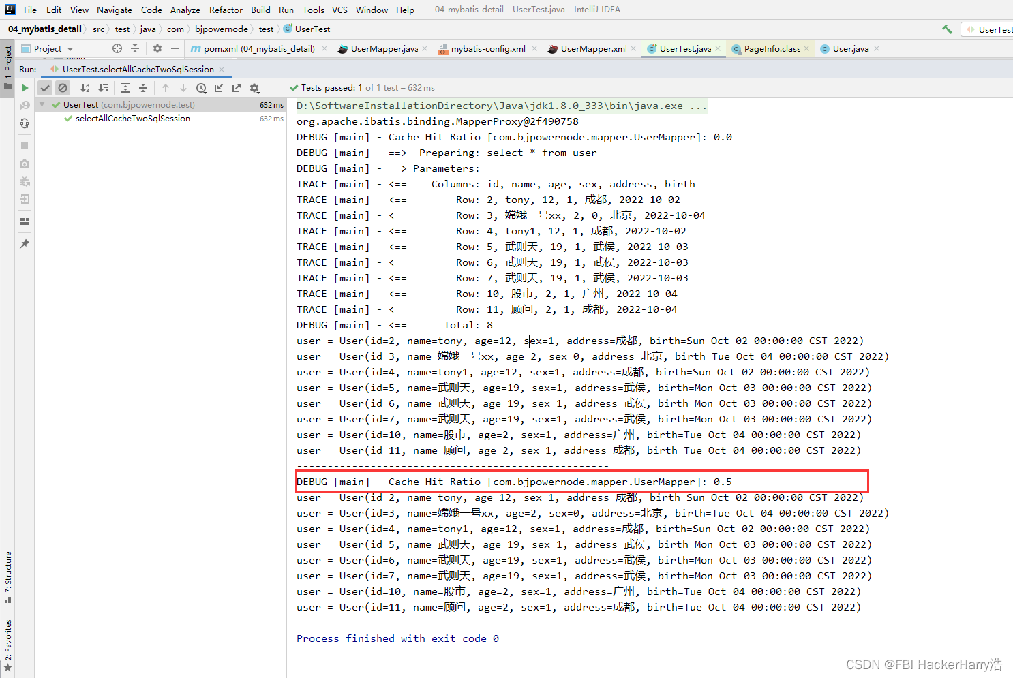Screen dimensions: 1013x678
Task: Click the bjpowernode breadcrumb
Action: (222, 29)
